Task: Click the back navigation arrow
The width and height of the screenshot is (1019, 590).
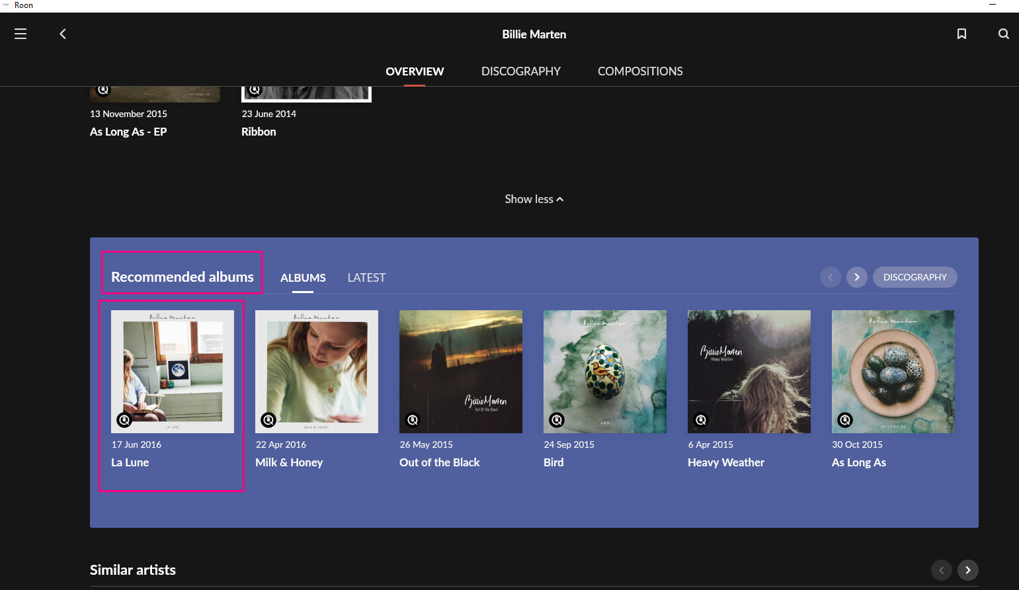Action: point(63,34)
